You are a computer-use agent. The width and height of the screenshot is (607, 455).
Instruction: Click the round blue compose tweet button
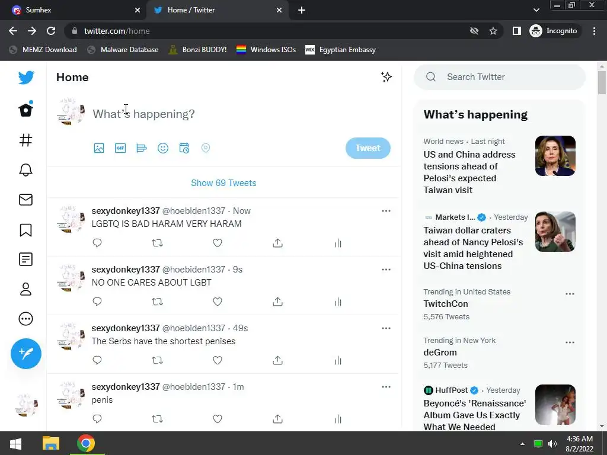[x=26, y=354]
